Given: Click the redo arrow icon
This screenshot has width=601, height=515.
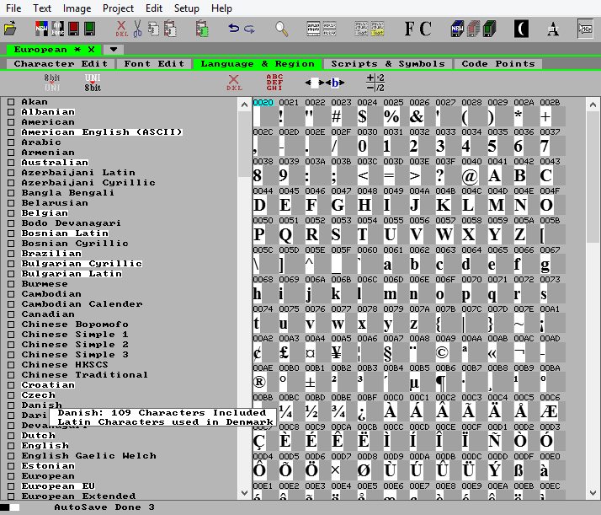Looking at the screenshot, I should coord(249,29).
